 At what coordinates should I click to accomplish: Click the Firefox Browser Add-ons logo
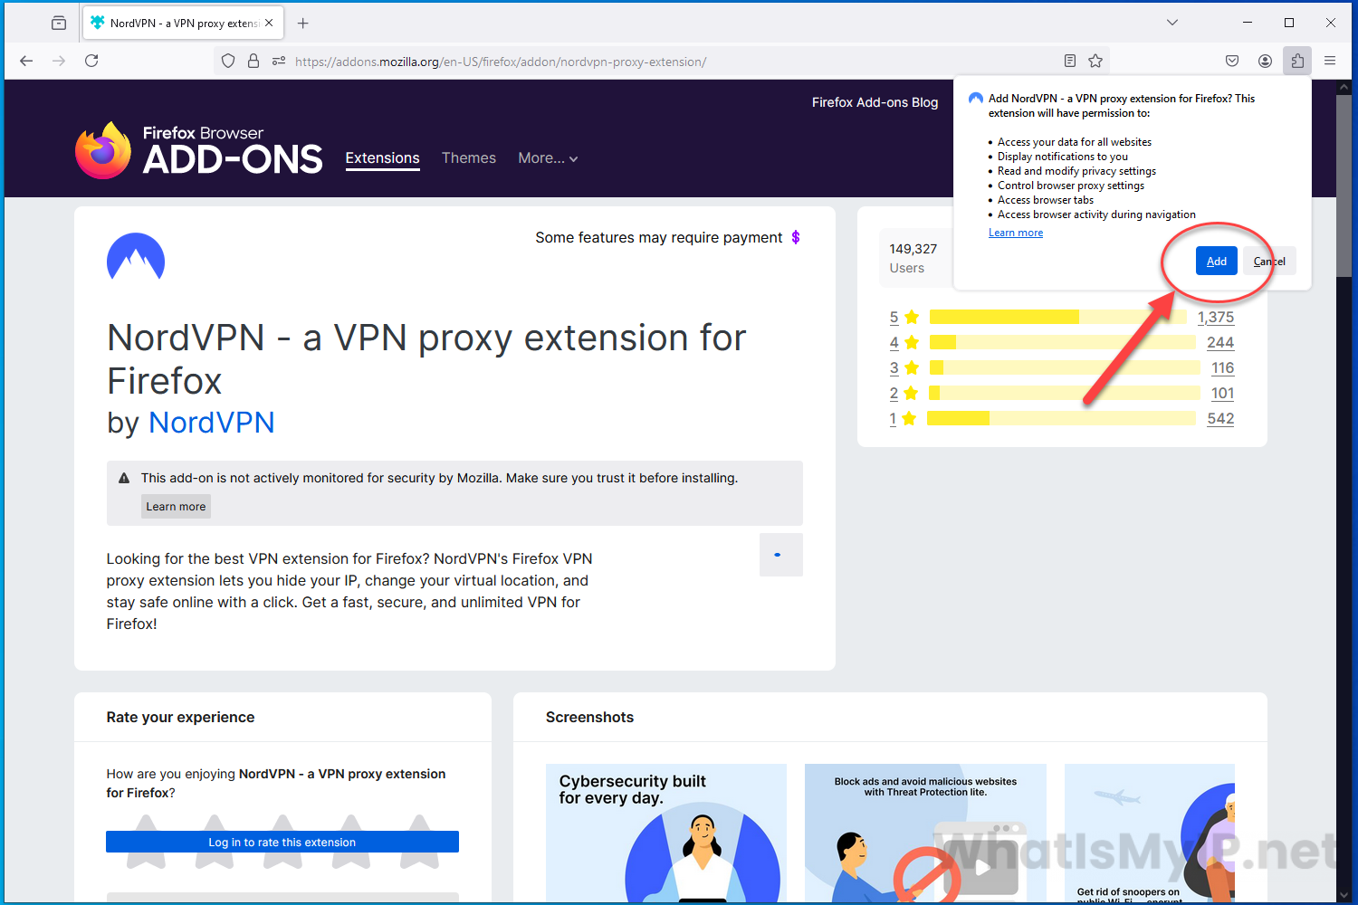click(x=198, y=150)
